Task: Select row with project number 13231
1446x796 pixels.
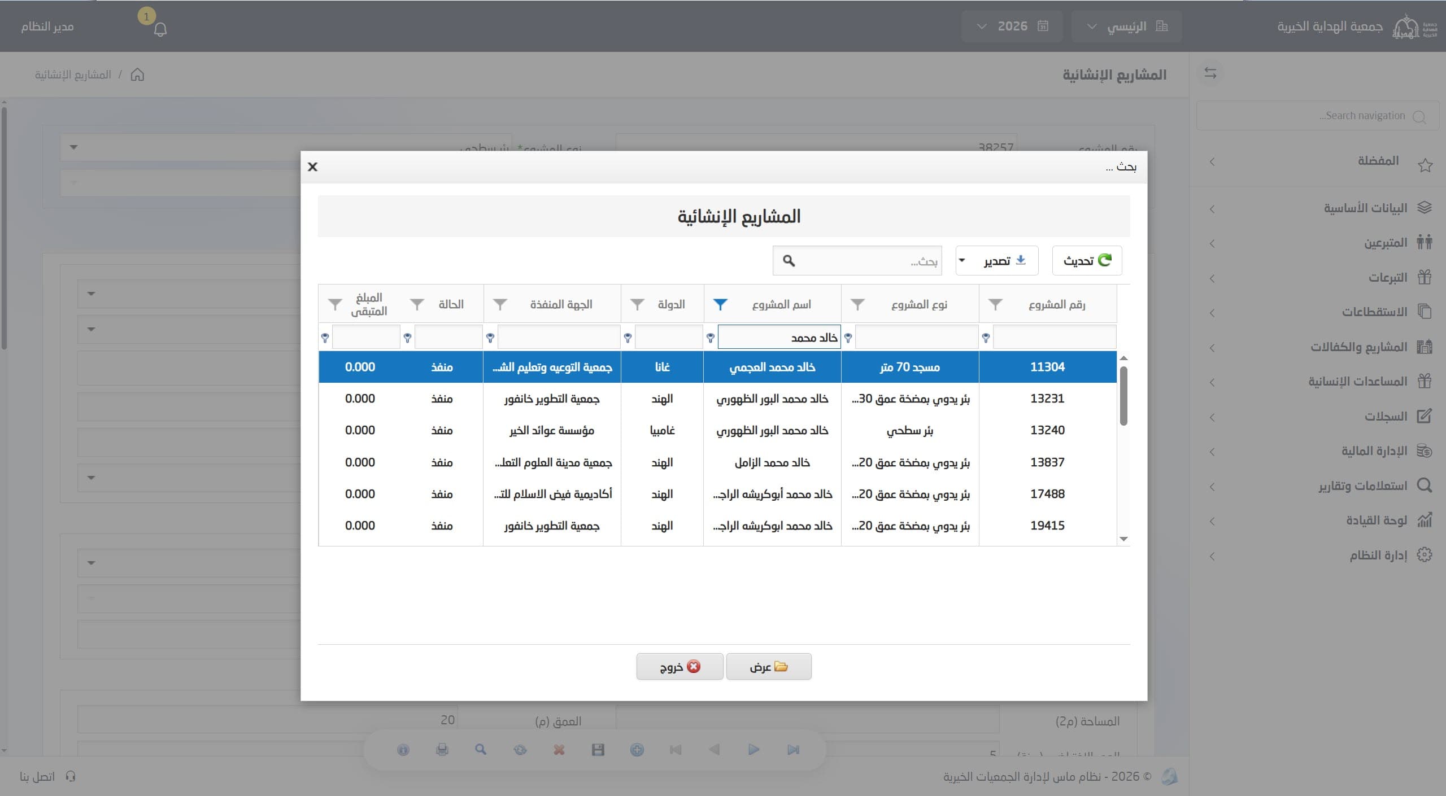Action: [717, 399]
